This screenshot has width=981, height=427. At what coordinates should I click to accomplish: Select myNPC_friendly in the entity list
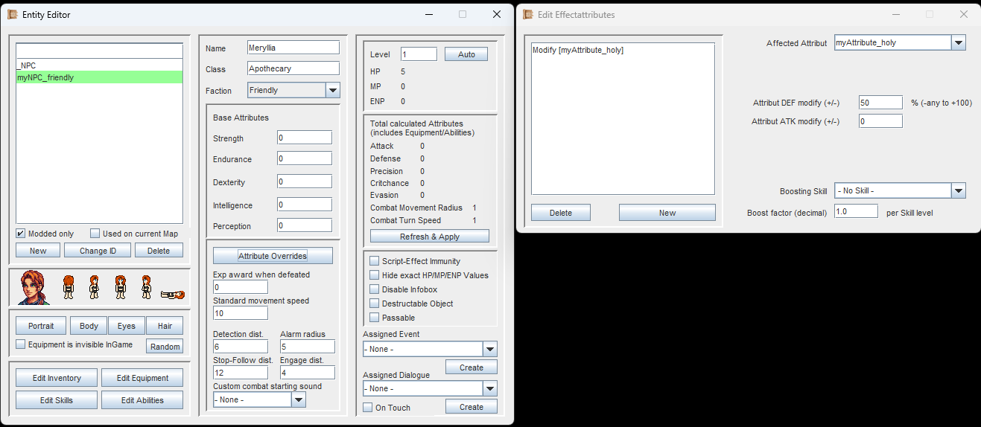click(99, 77)
